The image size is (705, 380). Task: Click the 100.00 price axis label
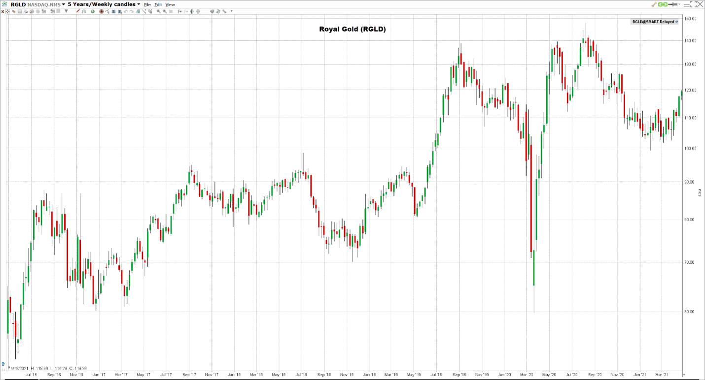[690, 148]
